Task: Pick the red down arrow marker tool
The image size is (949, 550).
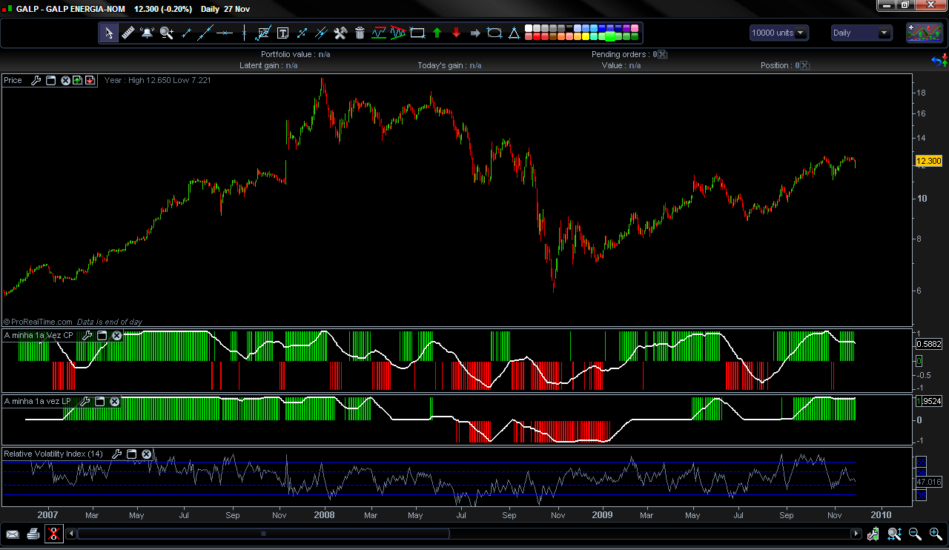Action: [x=456, y=33]
